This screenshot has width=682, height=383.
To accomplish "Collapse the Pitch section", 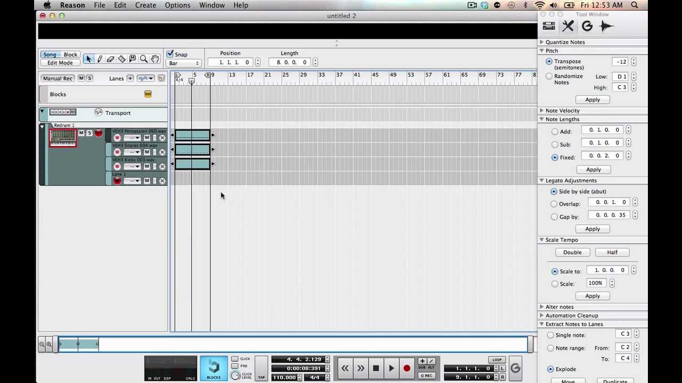I will pyautogui.click(x=541, y=51).
